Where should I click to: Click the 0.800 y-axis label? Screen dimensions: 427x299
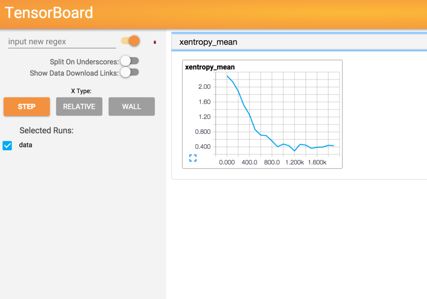coord(203,131)
